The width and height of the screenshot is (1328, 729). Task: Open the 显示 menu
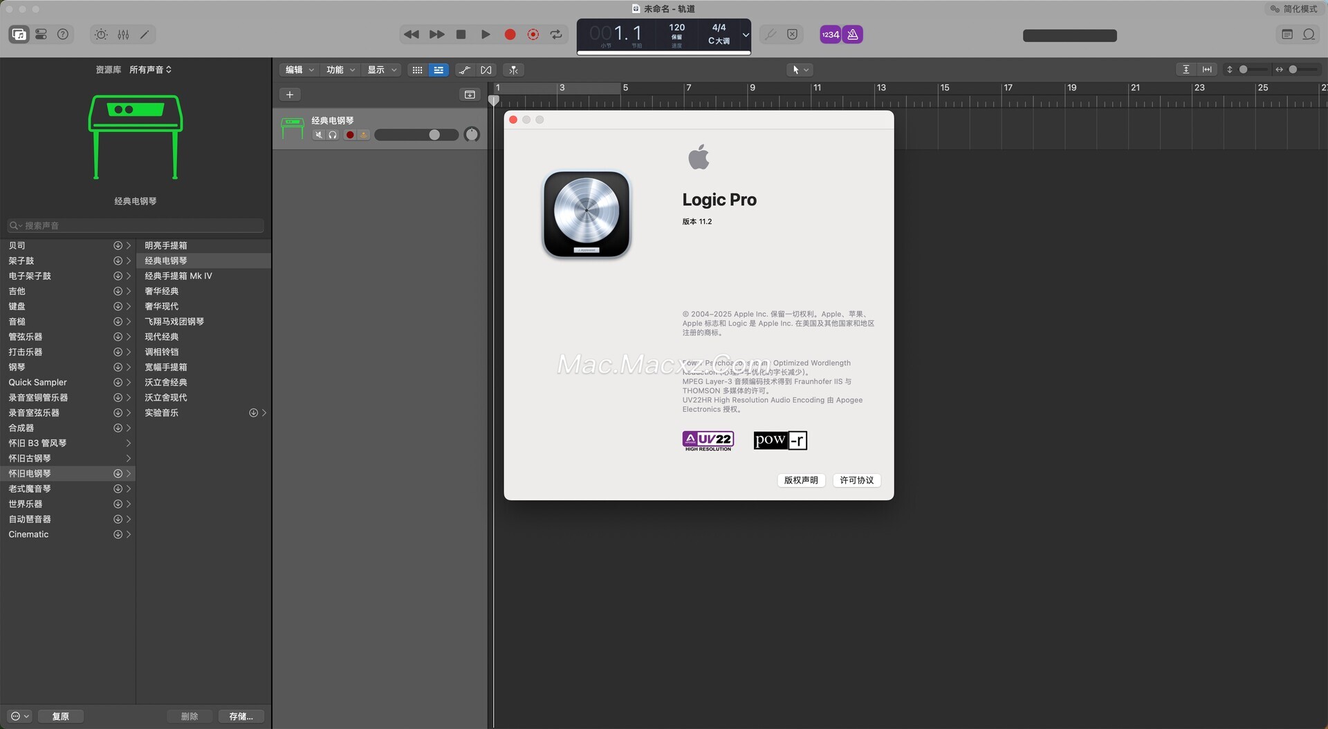pos(382,70)
